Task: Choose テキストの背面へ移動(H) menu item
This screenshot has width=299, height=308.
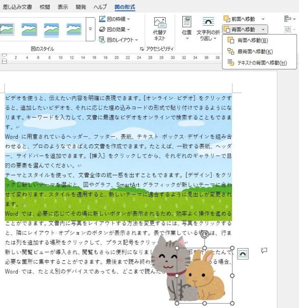Action: (x=260, y=63)
